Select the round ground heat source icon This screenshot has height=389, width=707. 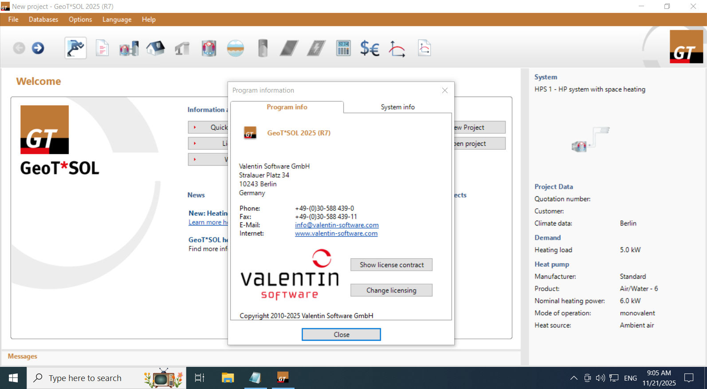[236, 48]
